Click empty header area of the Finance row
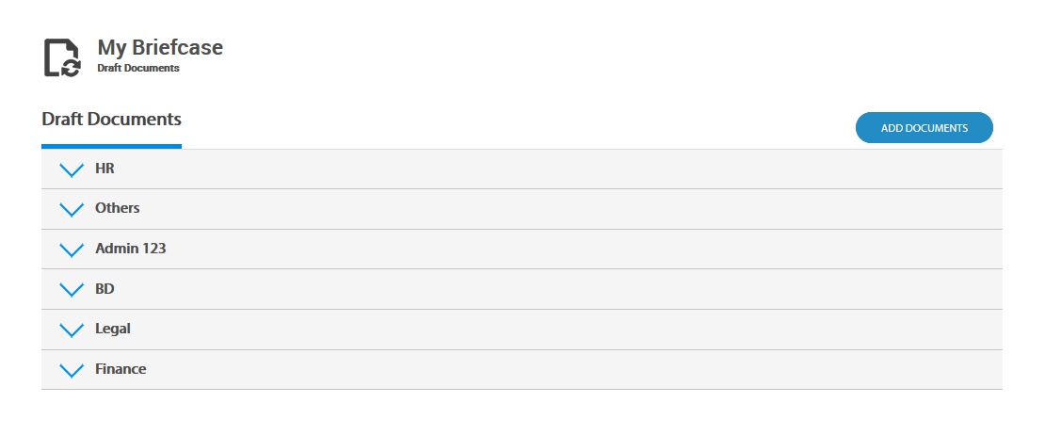The height and width of the screenshot is (435, 1045). point(565,369)
